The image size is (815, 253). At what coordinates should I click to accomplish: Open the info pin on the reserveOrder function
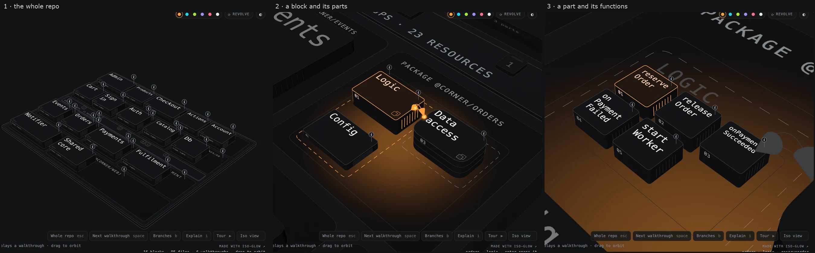click(671, 79)
